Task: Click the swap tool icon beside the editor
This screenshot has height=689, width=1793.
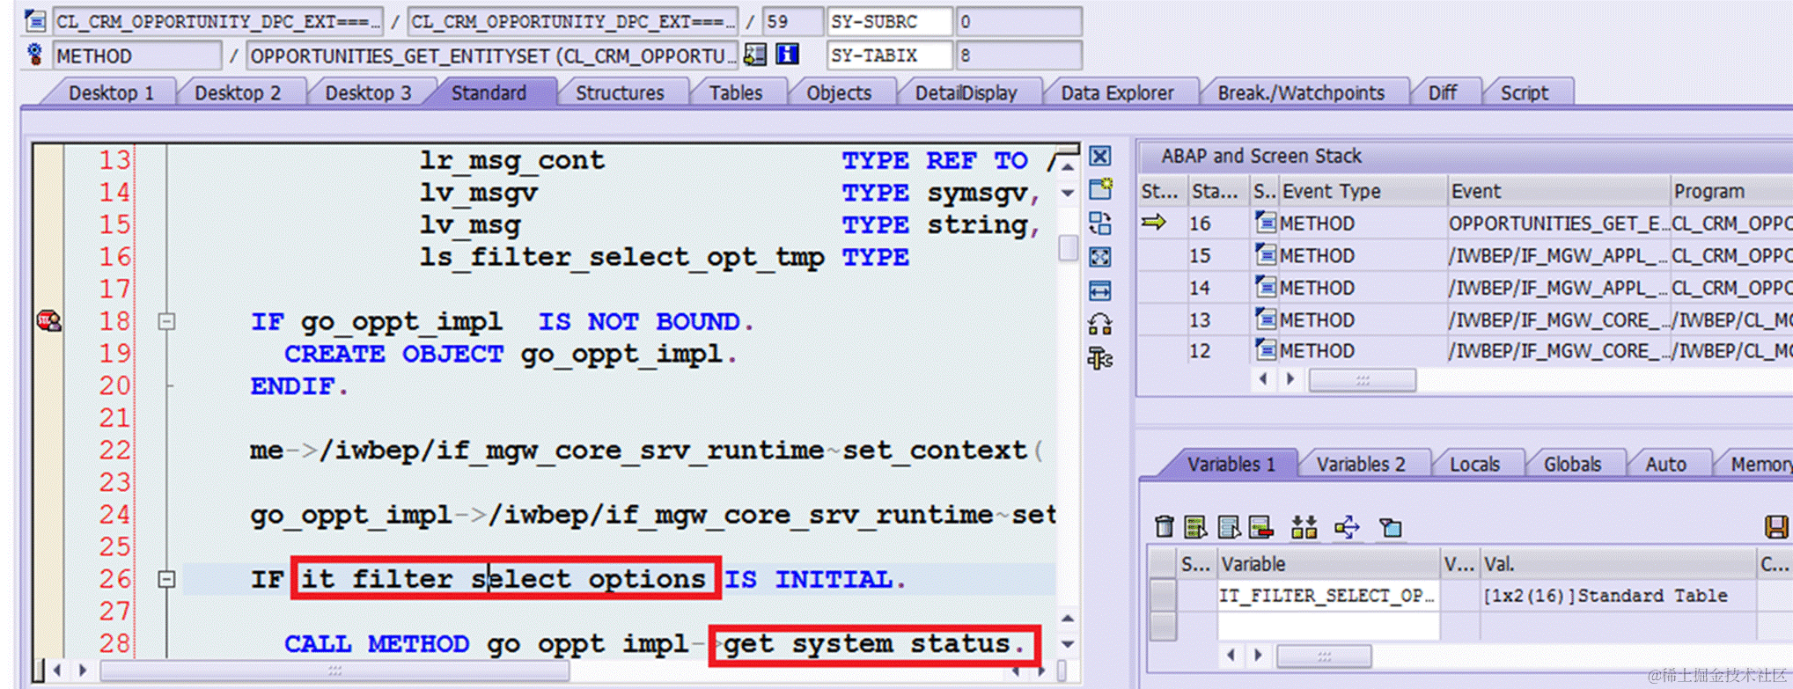Action: (x=1100, y=223)
